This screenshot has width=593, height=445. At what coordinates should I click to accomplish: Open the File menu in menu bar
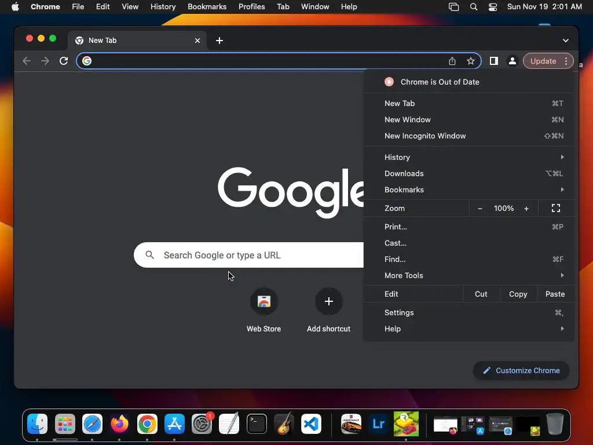click(x=78, y=7)
